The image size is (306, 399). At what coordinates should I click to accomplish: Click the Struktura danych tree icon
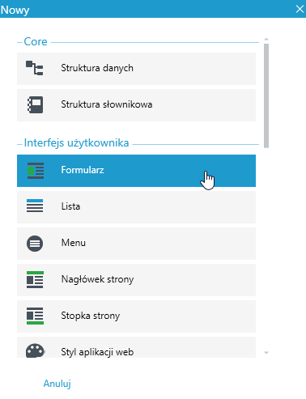click(35, 68)
